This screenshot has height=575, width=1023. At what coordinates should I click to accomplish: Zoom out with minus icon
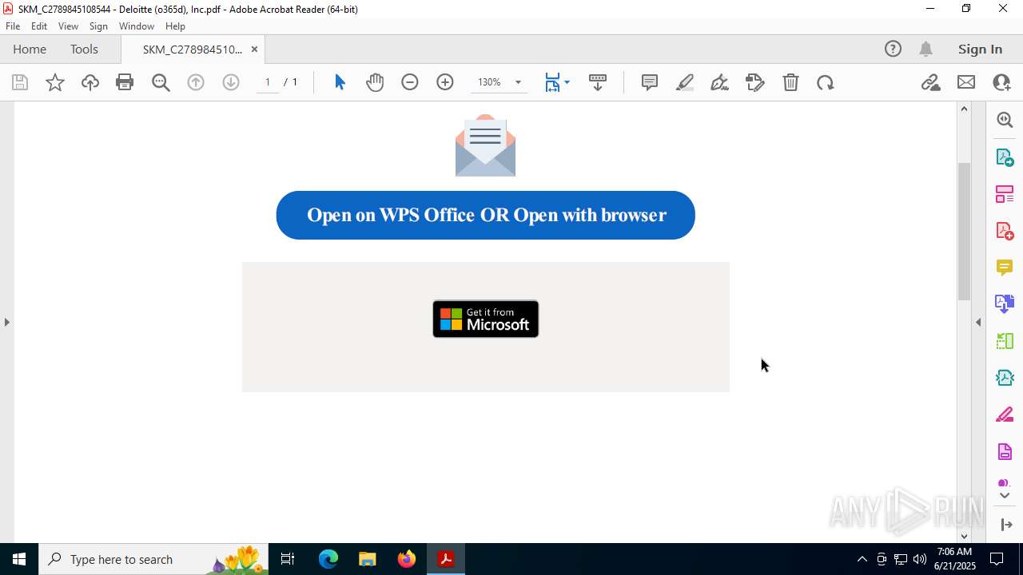(410, 82)
